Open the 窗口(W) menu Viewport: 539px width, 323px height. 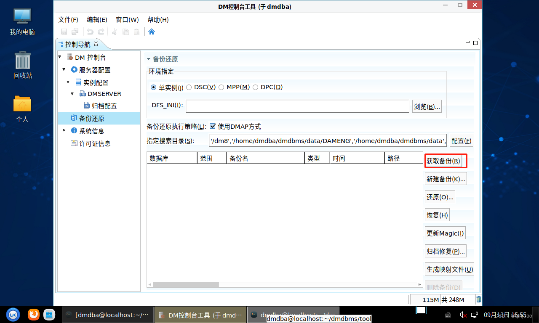point(127,20)
